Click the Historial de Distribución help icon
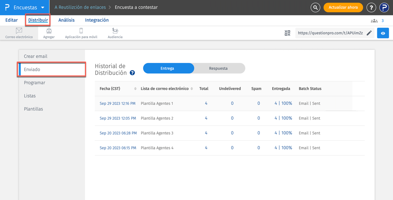393x200 pixels. (x=132, y=73)
